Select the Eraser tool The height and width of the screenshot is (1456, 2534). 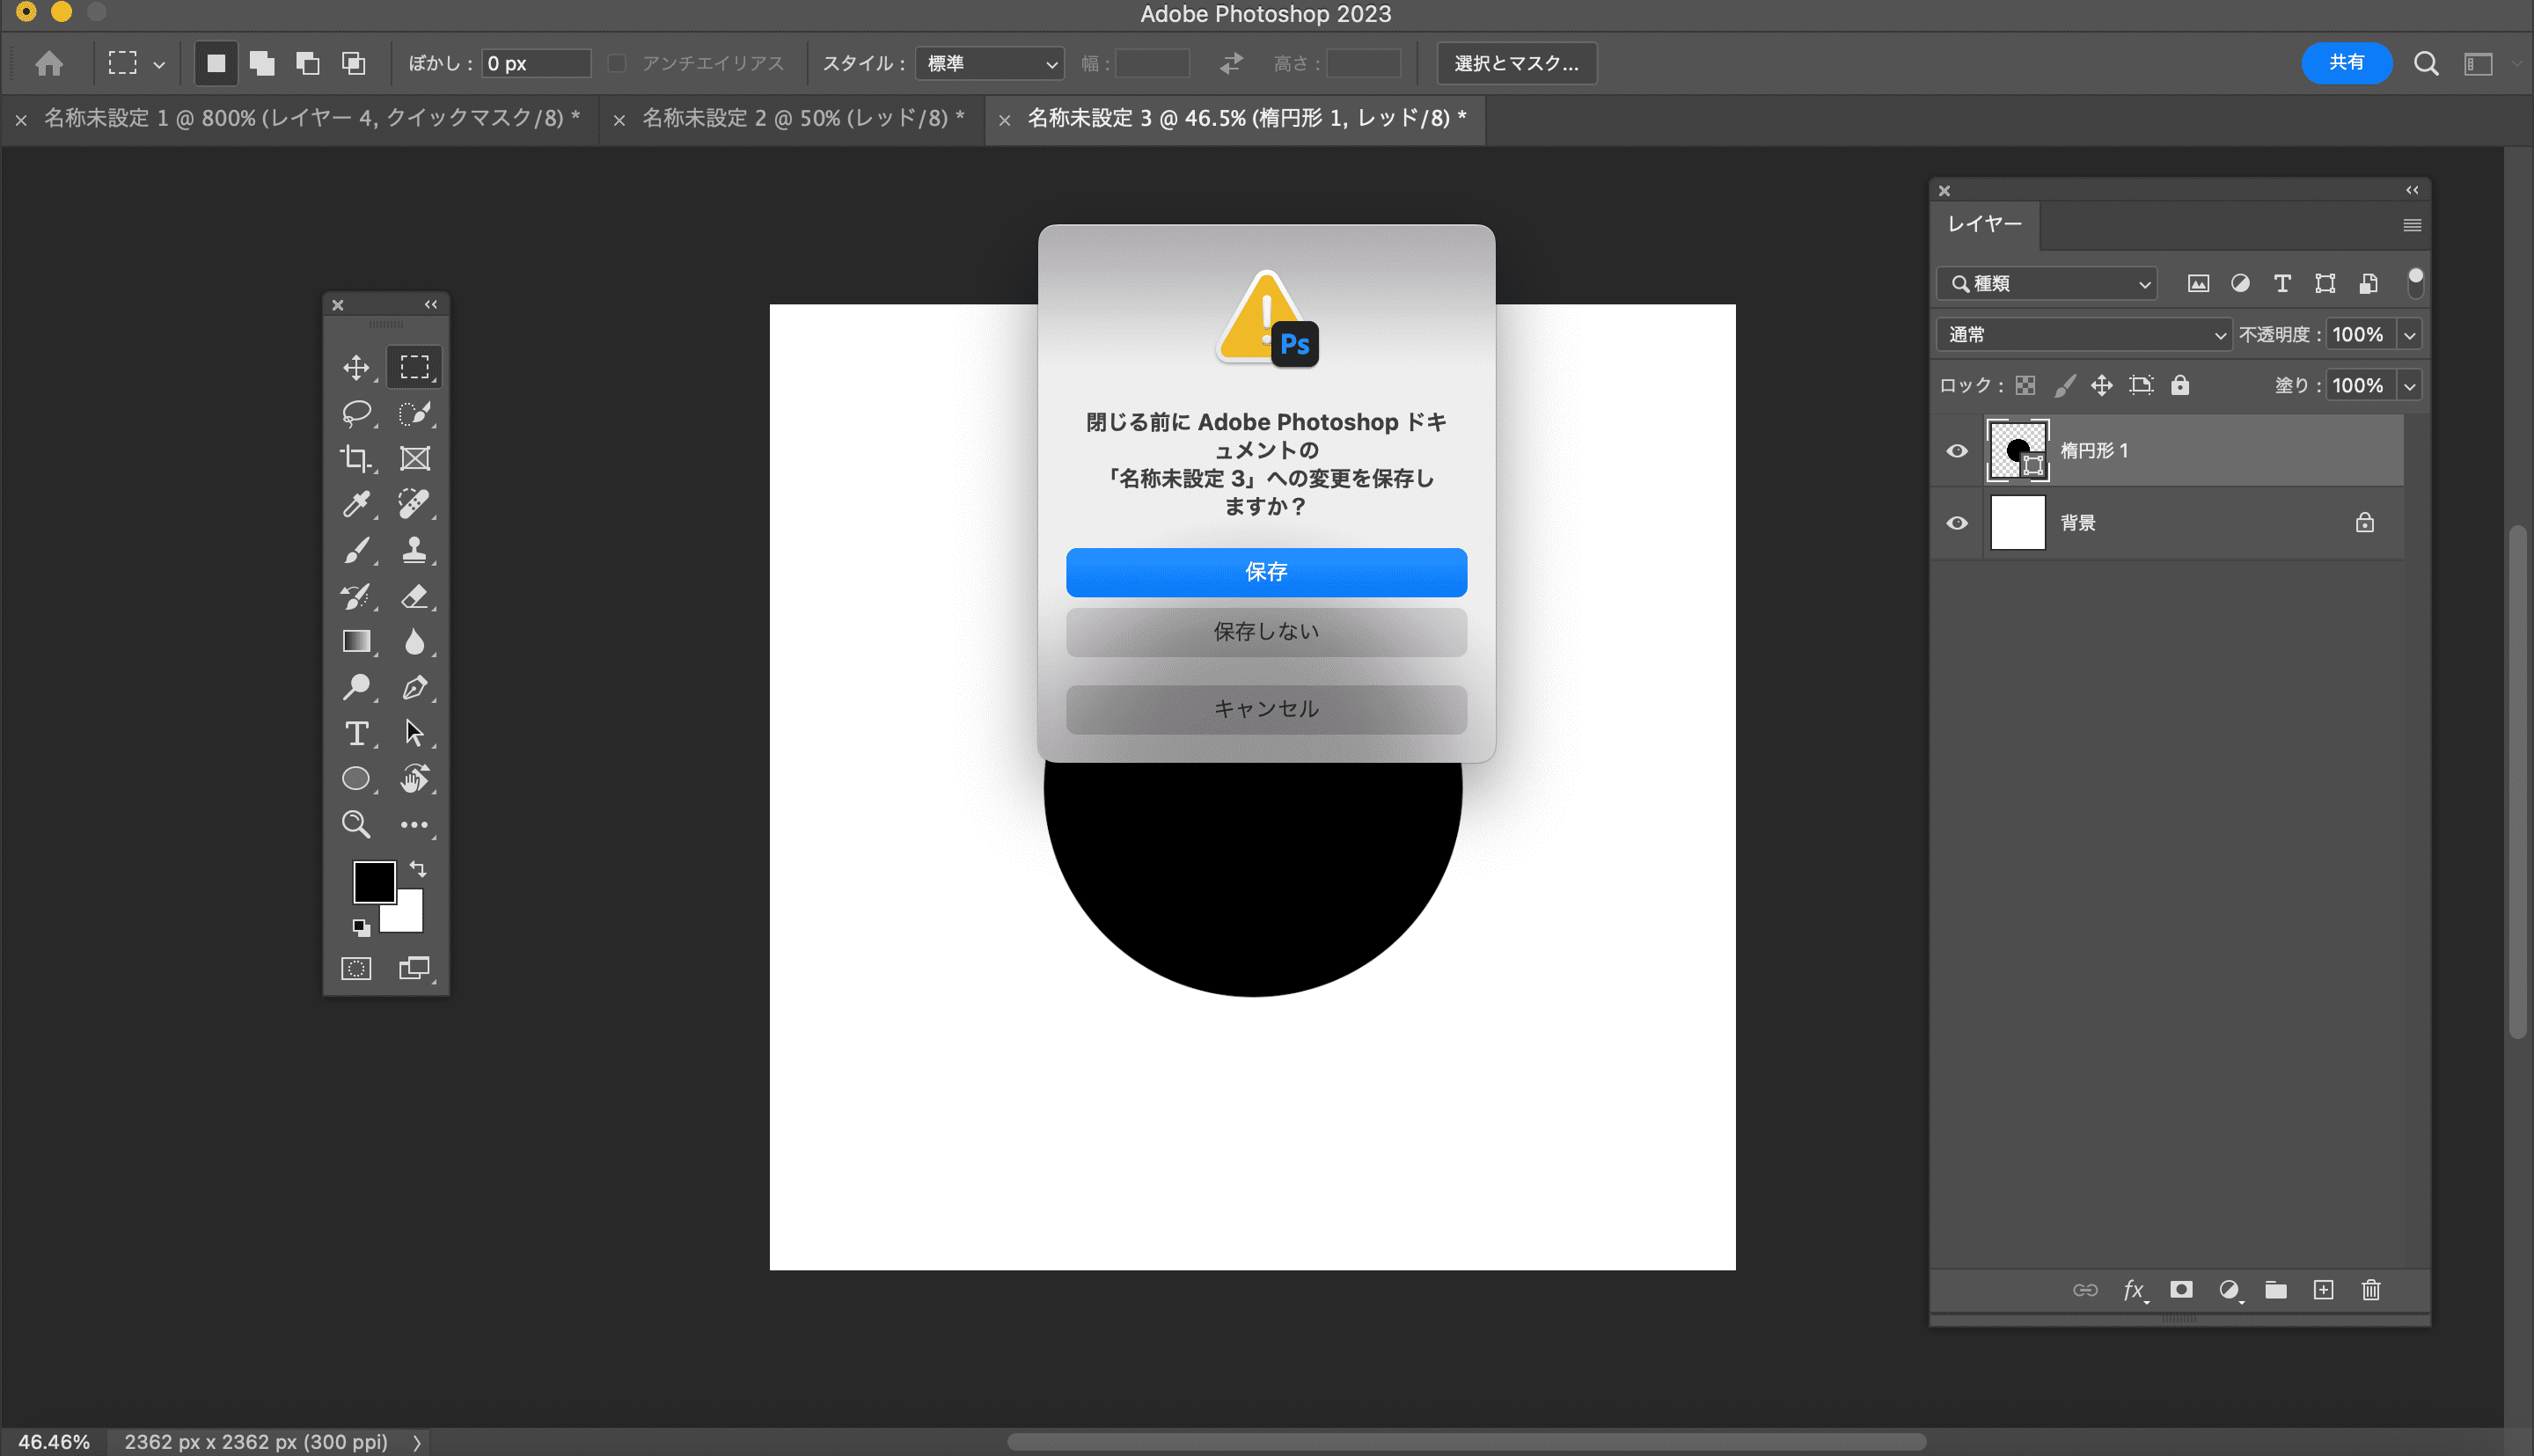(414, 596)
